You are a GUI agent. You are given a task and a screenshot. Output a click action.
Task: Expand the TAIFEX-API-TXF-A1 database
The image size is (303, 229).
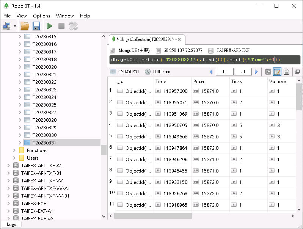(x=8, y=165)
